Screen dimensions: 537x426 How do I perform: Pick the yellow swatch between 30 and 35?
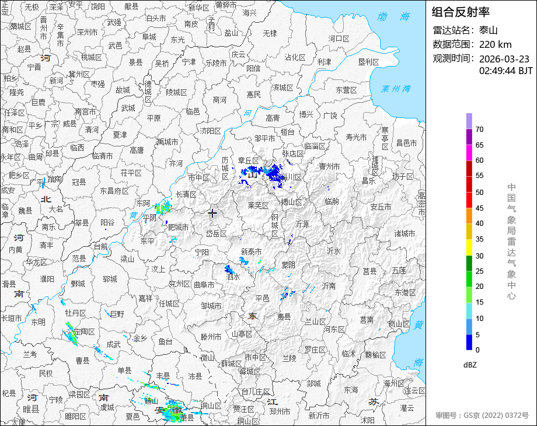[x=469, y=247]
